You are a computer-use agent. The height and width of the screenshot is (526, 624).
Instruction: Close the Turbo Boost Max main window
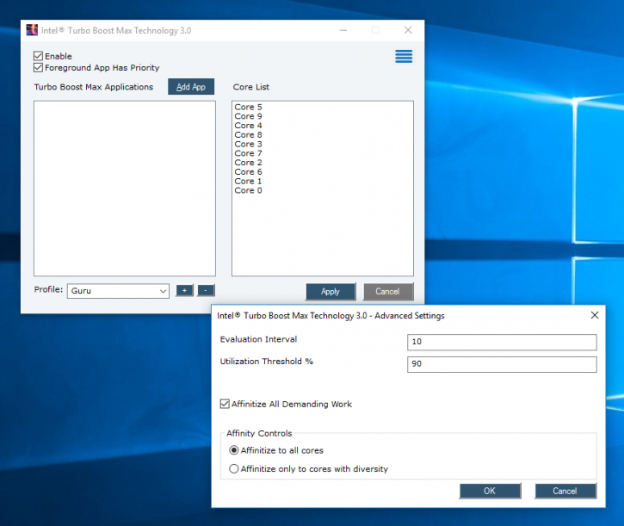pyautogui.click(x=408, y=30)
